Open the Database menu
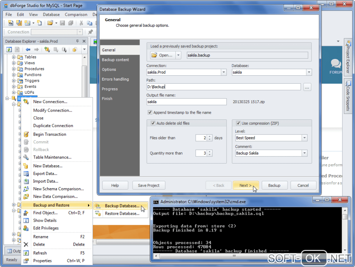This screenshot has width=355, height=267. pos(51,15)
